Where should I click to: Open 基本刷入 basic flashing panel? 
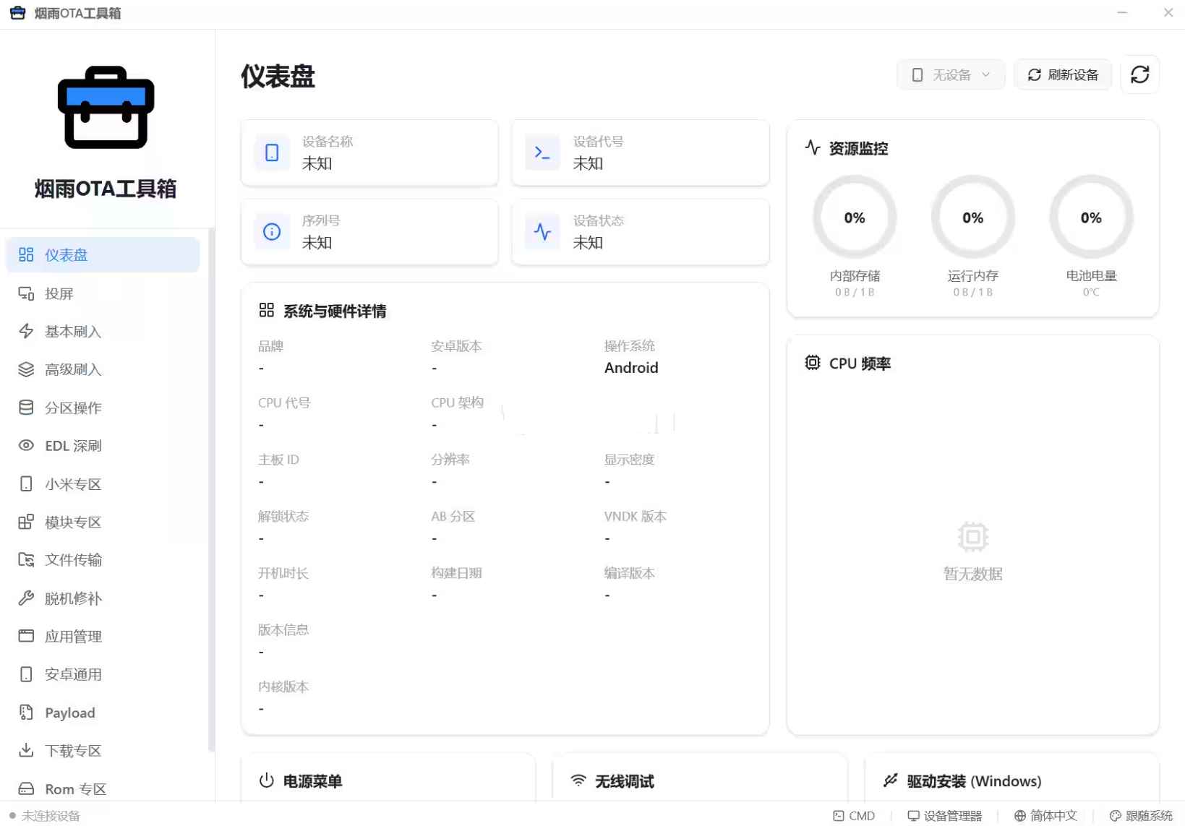pos(73,331)
